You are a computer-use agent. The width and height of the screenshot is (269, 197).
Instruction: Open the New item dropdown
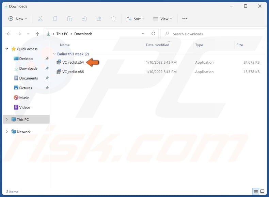pos(18,19)
